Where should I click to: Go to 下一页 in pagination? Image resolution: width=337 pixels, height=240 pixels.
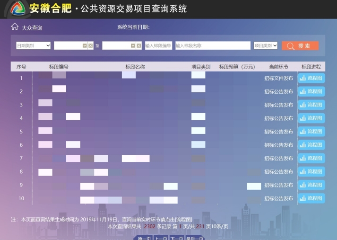point(177,238)
